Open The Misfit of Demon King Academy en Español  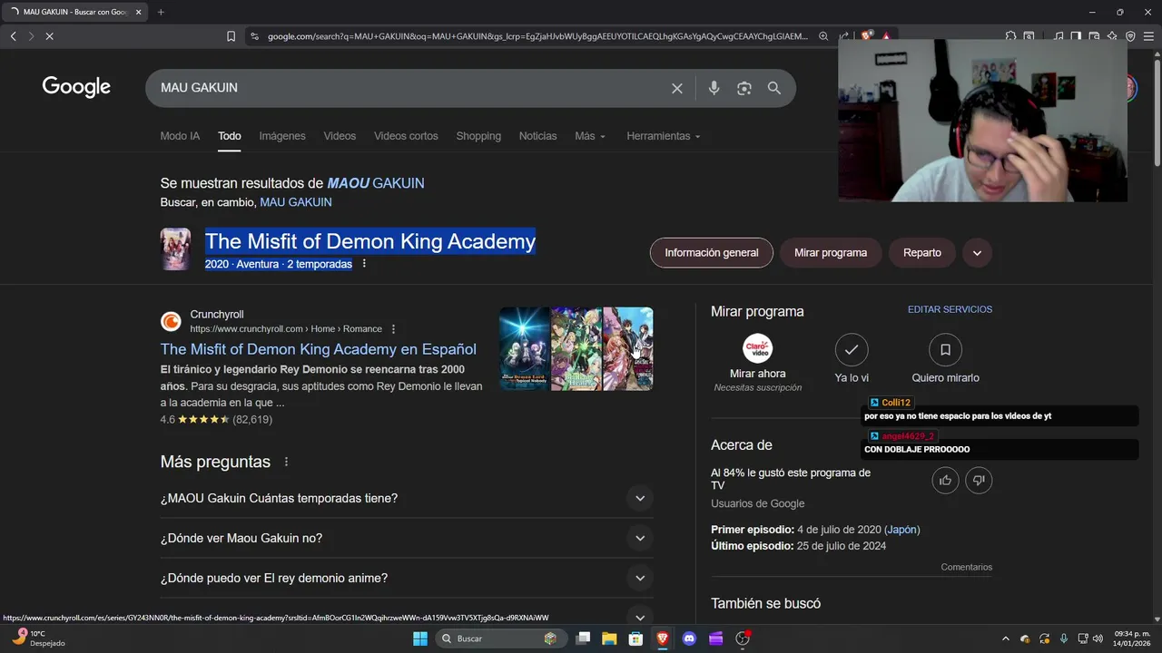[x=319, y=349]
